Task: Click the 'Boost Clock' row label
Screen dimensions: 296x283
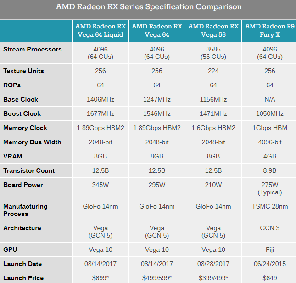Action: point(22,113)
